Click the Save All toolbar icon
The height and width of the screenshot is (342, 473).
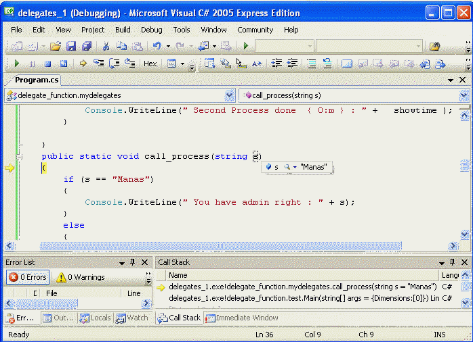click(87, 46)
